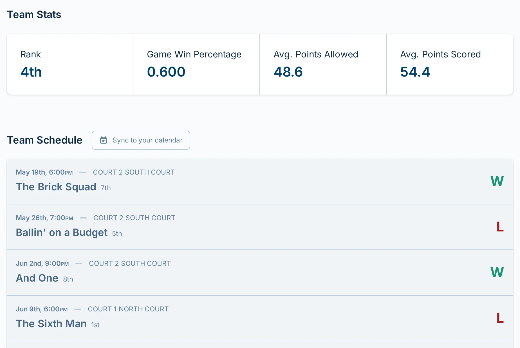Click the Team Stats heading
520x348 pixels.
point(34,15)
